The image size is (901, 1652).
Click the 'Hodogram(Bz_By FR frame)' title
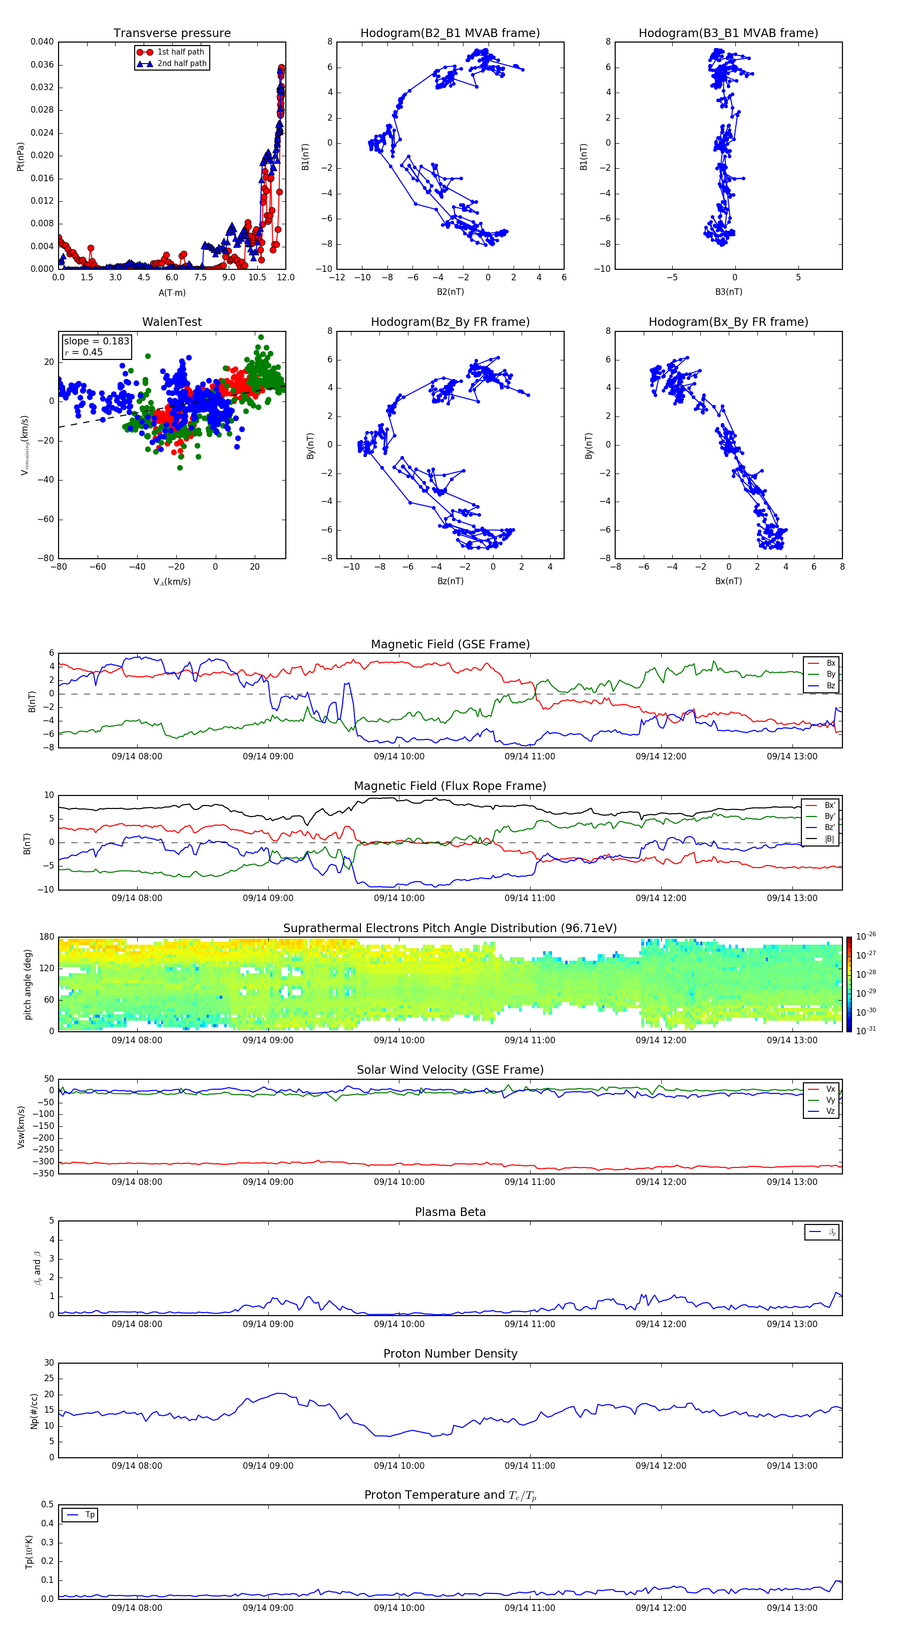[450, 322]
